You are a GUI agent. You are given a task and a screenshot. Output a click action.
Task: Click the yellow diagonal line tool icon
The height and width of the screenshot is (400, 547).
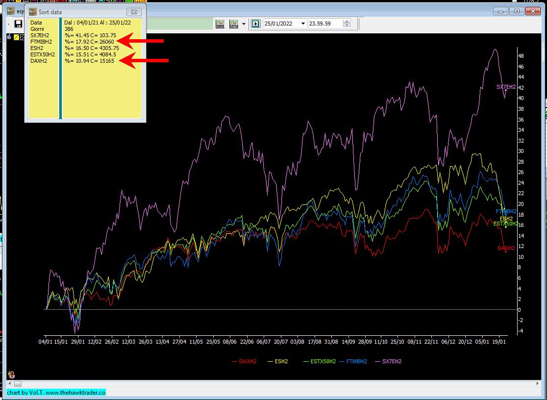(16, 37)
